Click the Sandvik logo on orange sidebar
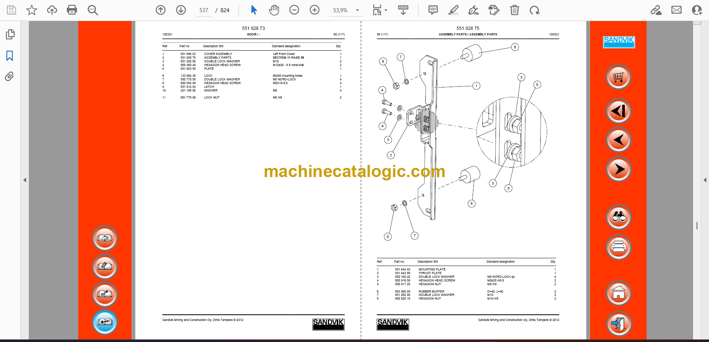709x342 pixels. (x=619, y=42)
